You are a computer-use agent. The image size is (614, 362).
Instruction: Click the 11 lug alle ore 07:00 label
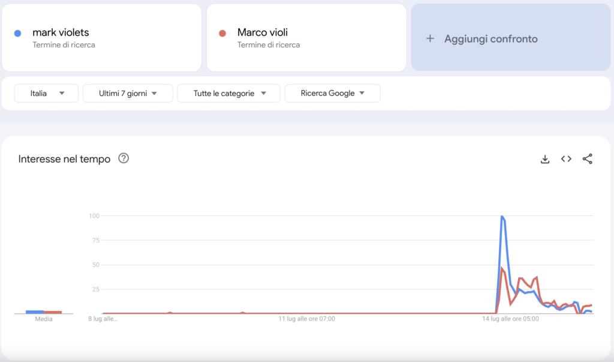point(307,319)
